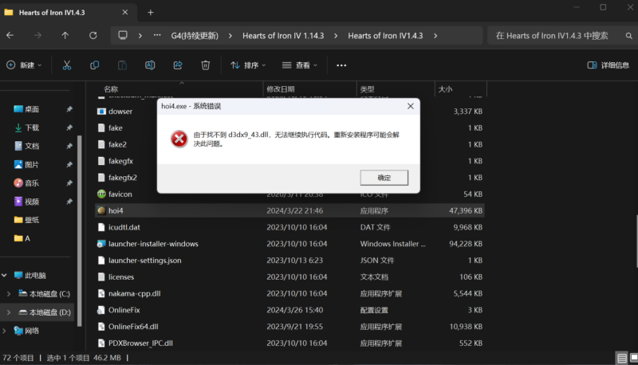Click the Share icon
Image resolution: width=638 pixels, height=365 pixels.
point(178,65)
